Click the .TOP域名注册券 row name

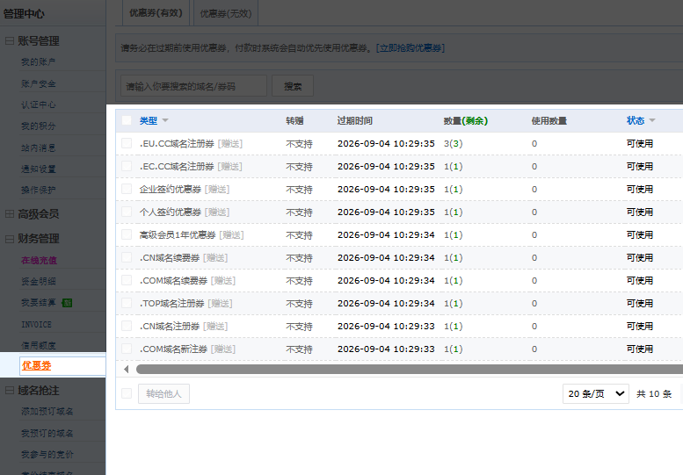[x=172, y=303]
